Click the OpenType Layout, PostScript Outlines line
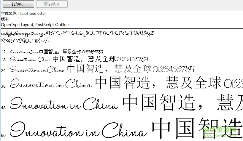 [x=36, y=25]
